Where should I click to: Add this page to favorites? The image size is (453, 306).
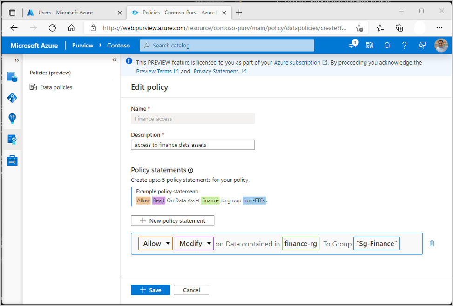click(359, 28)
